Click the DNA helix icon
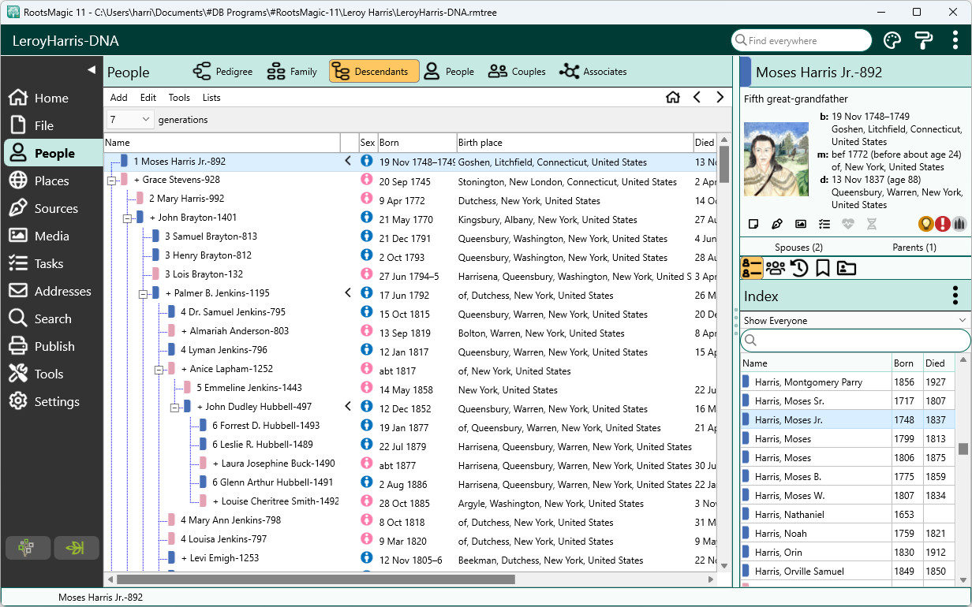This screenshot has width=972, height=607. click(872, 224)
